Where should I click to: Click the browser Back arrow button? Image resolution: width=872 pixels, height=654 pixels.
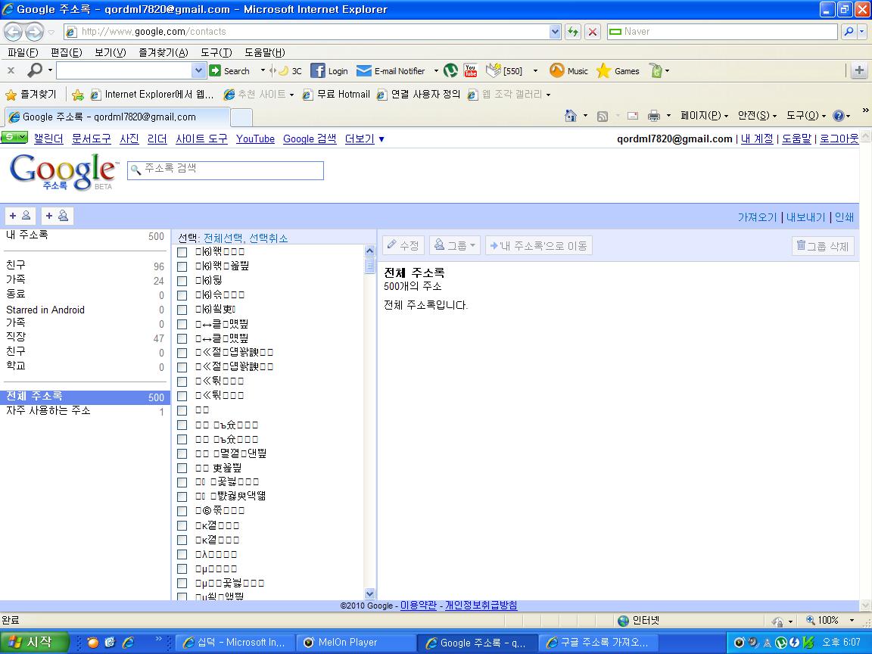14,32
